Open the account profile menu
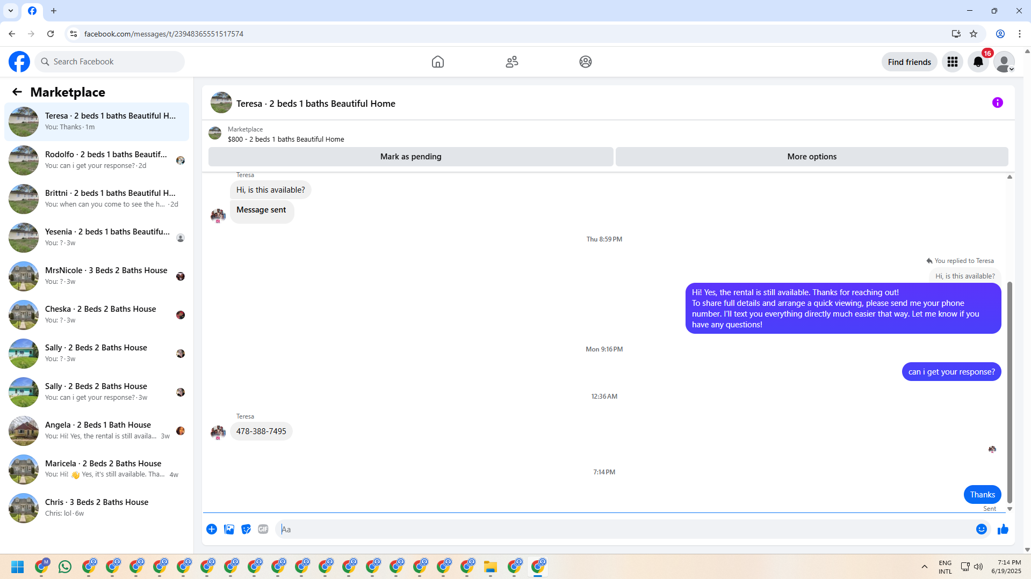Image resolution: width=1031 pixels, height=579 pixels. pyautogui.click(x=1004, y=62)
